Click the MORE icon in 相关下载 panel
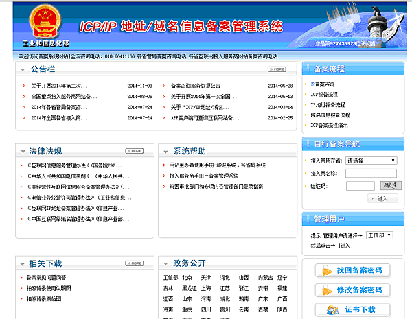Image resolution: width=412 pixels, height=319 pixels. coord(134,263)
